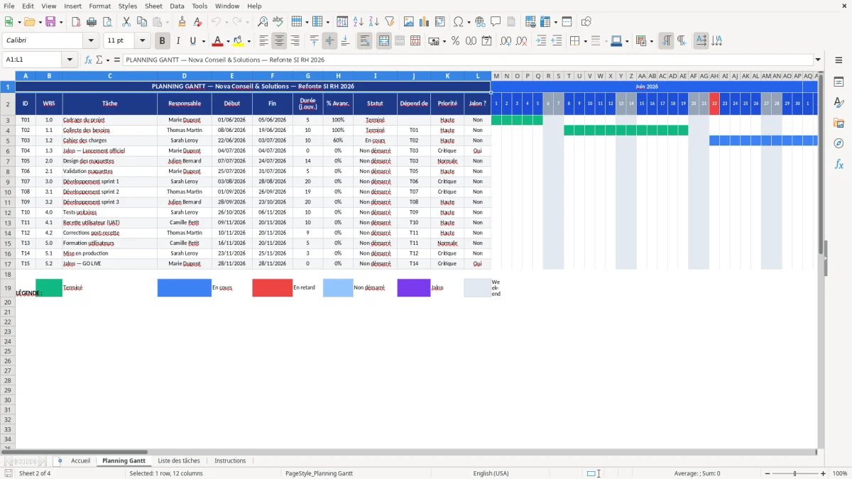Toggle Center Horizontally alignment
This screenshot has width=852, height=479.
[280, 41]
